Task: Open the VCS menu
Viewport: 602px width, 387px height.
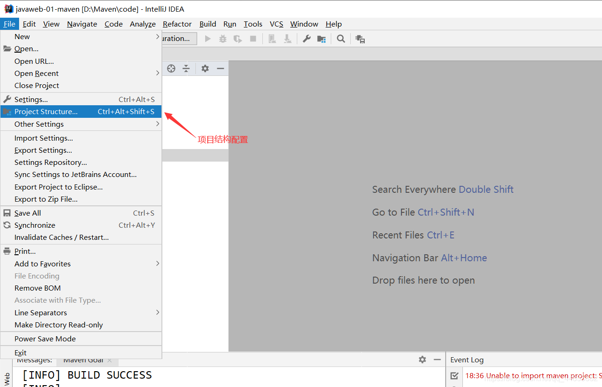Action: click(276, 24)
